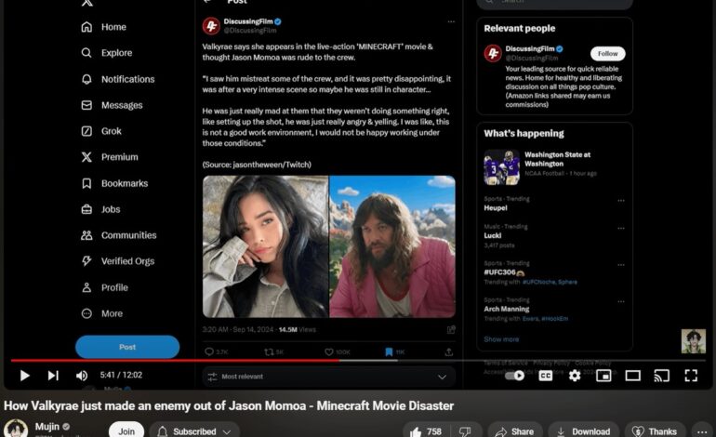Like the video with 758 likes
This screenshot has width=716, height=437.
coord(426,431)
